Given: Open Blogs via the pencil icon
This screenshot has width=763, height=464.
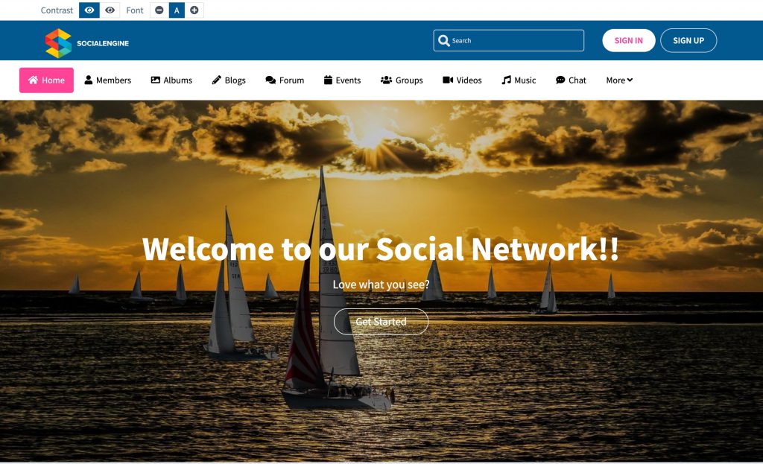Looking at the screenshot, I should (x=217, y=80).
